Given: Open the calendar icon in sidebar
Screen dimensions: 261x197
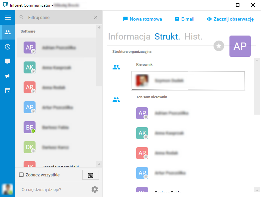Looking at the screenshot, I should coord(8,91).
